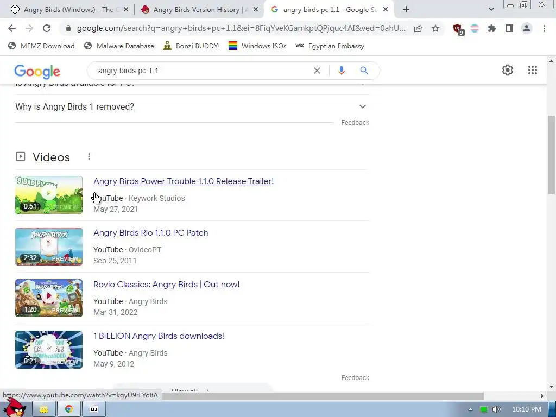Open the striped extension icon next to uBlock
556x417 pixels.
point(475,28)
